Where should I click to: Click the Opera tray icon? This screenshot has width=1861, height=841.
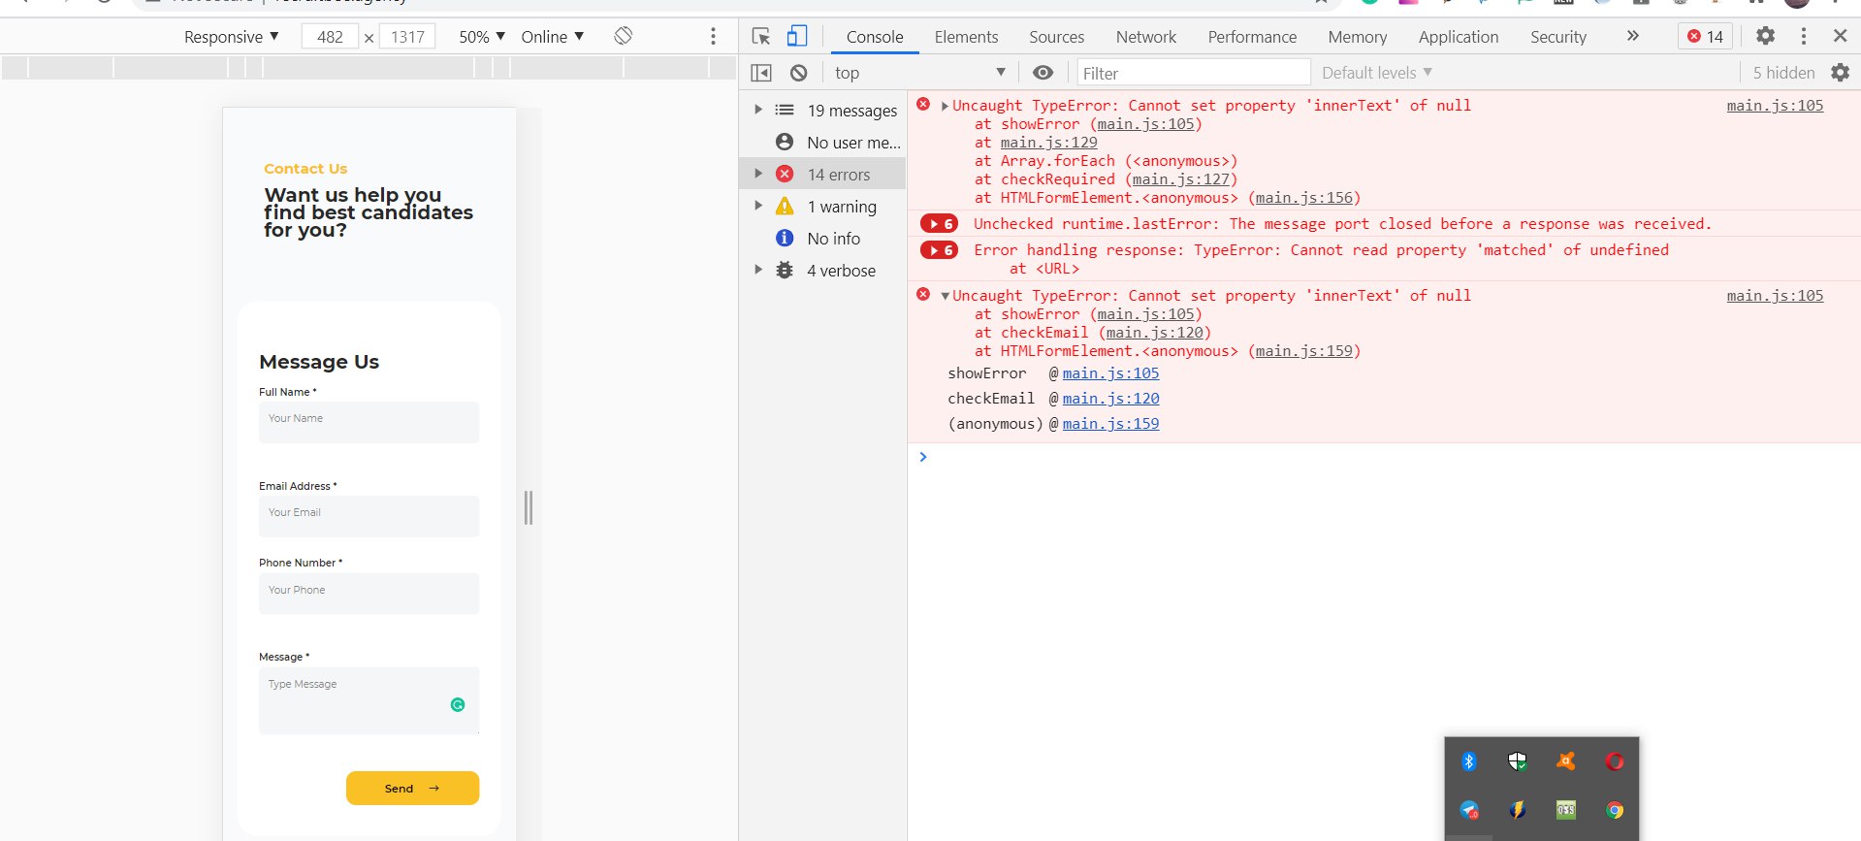pyautogui.click(x=1614, y=761)
